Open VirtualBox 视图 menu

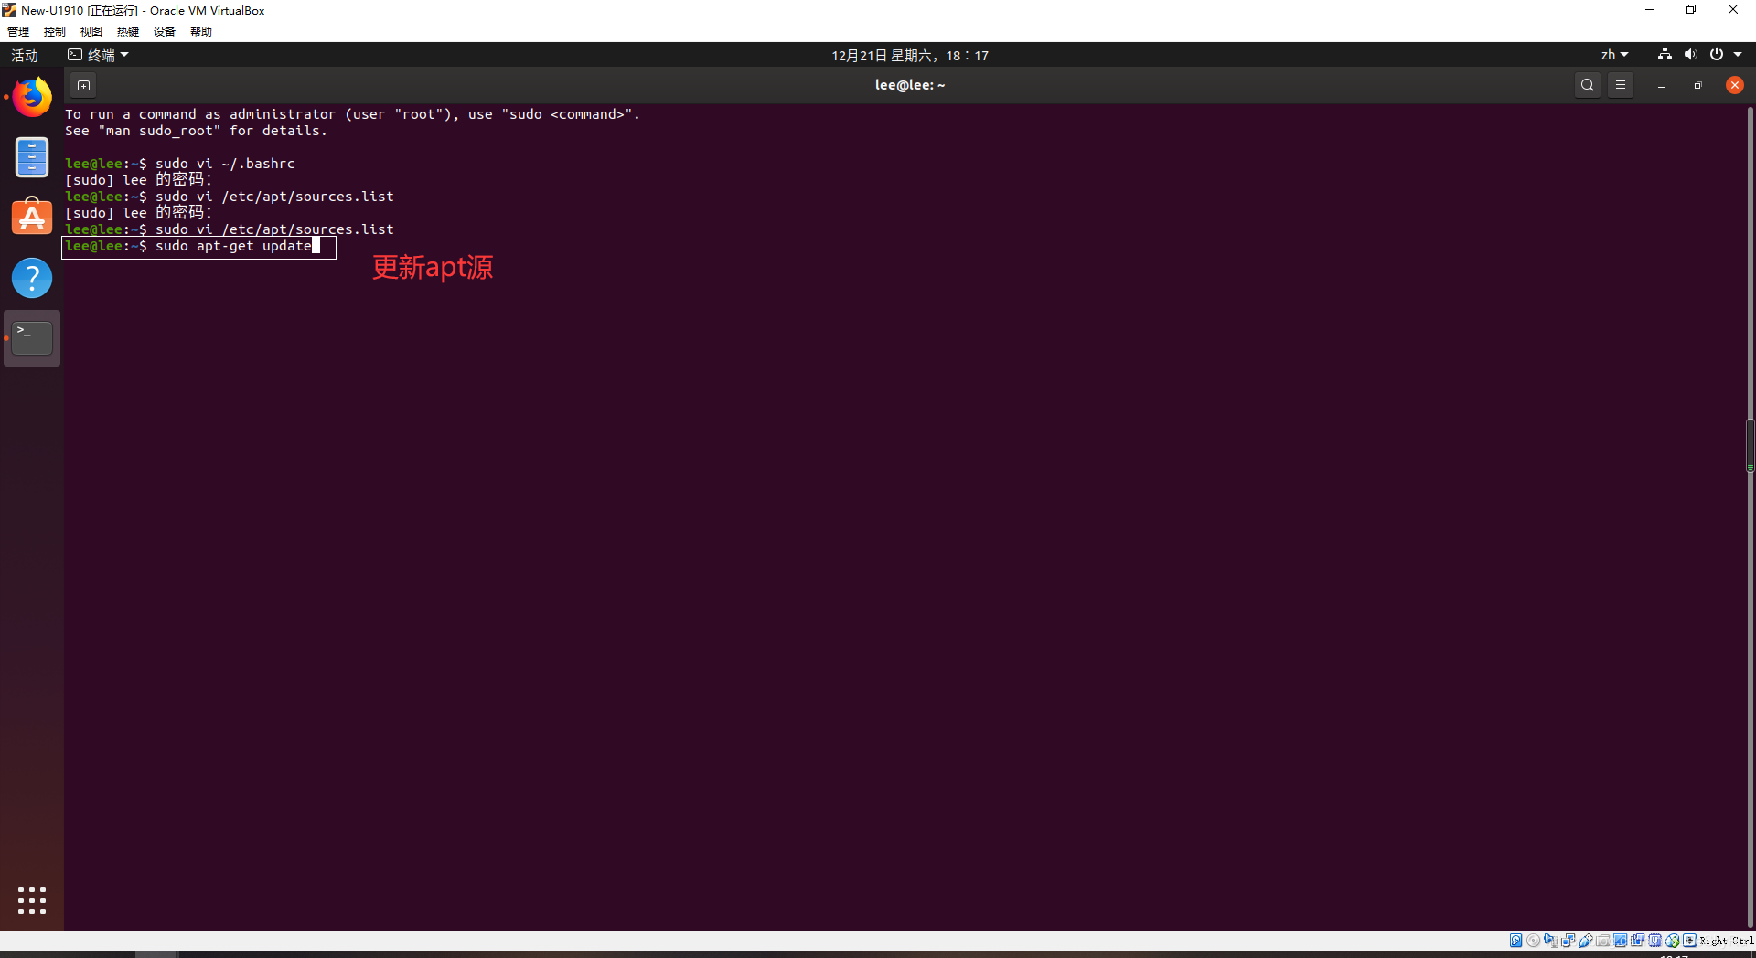pyautogui.click(x=91, y=32)
